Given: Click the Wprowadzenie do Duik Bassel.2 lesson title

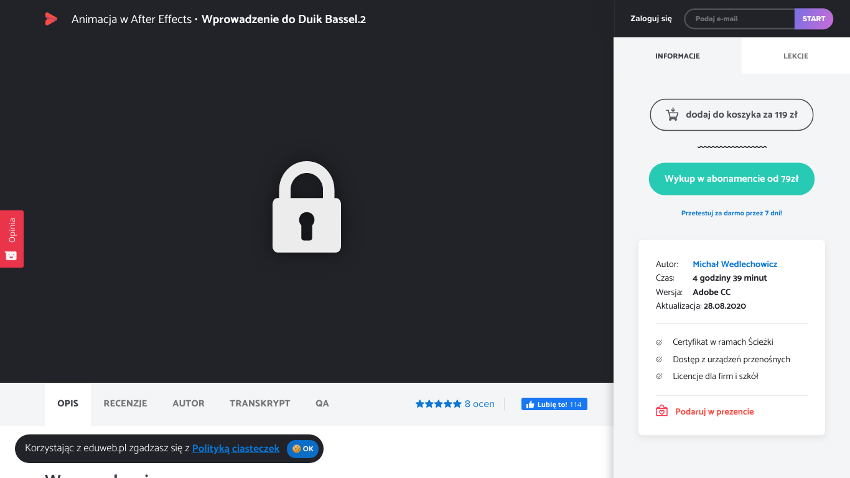Looking at the screenshot, I should point(284,19).
